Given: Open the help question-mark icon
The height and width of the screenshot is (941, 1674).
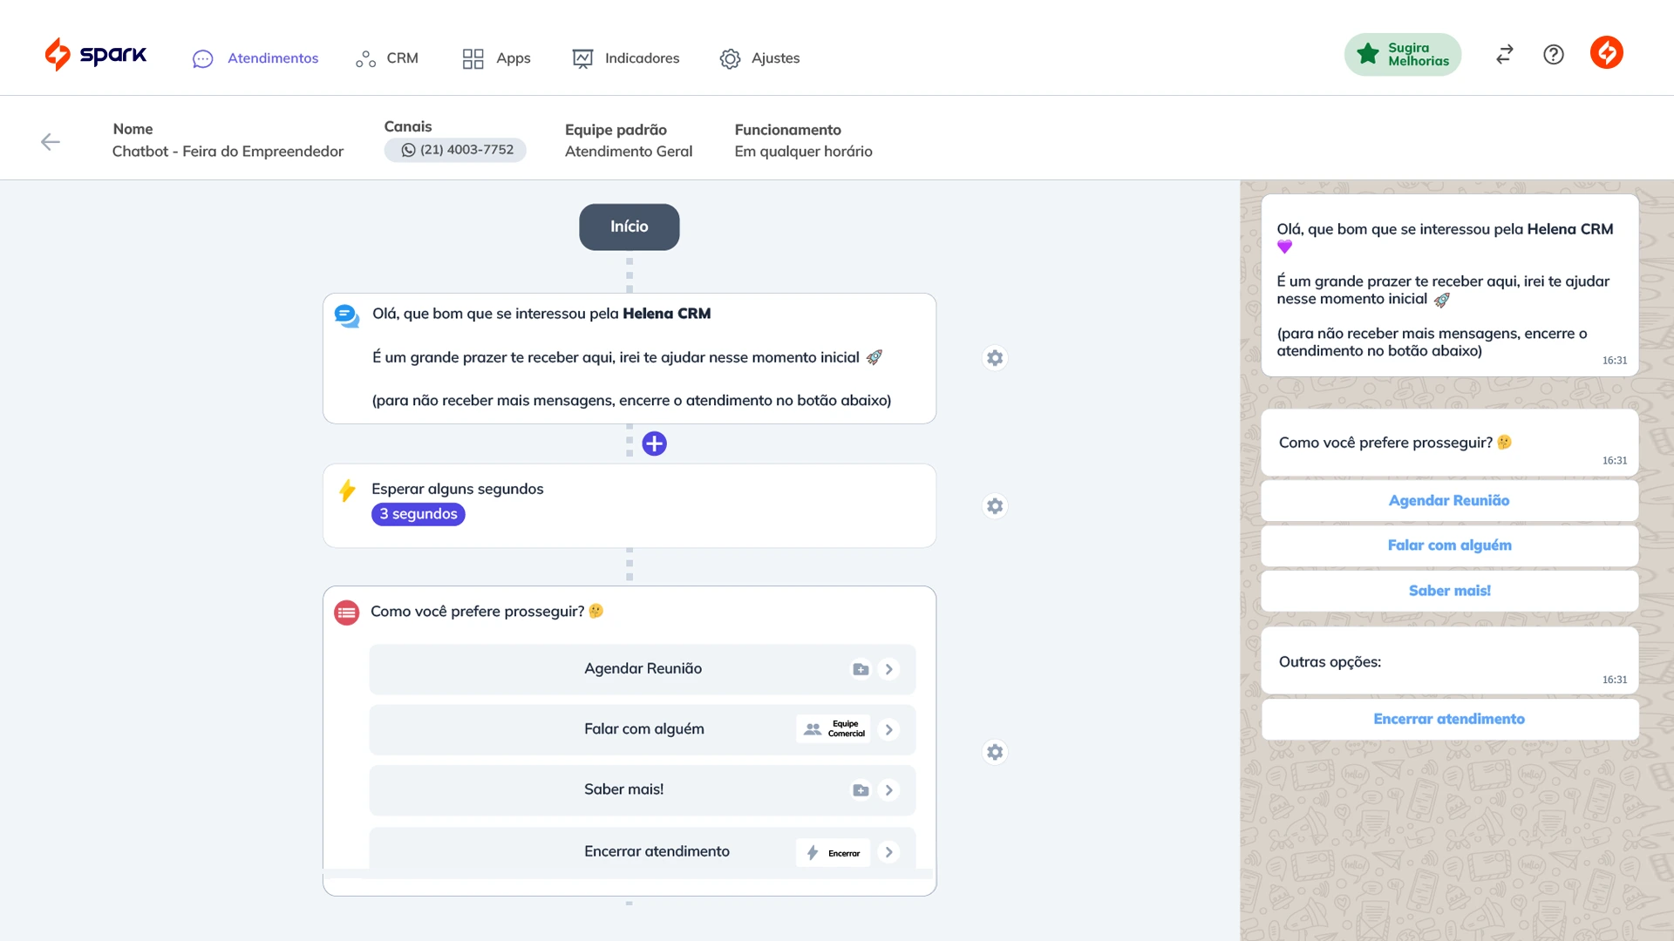Looking at the screenshot, I should [x=1554, y=54].
